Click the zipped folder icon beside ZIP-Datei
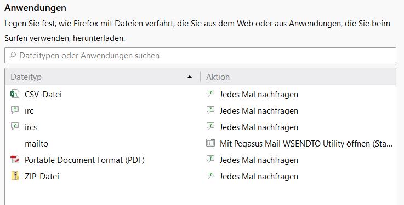Screen dimensions: 404x205 15,175
